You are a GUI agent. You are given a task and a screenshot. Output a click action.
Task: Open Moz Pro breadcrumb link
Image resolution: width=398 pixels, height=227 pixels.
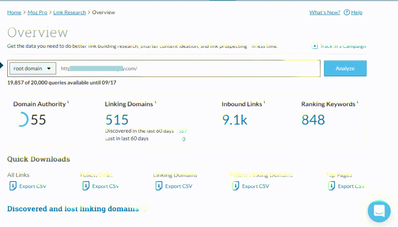(38, 12)
